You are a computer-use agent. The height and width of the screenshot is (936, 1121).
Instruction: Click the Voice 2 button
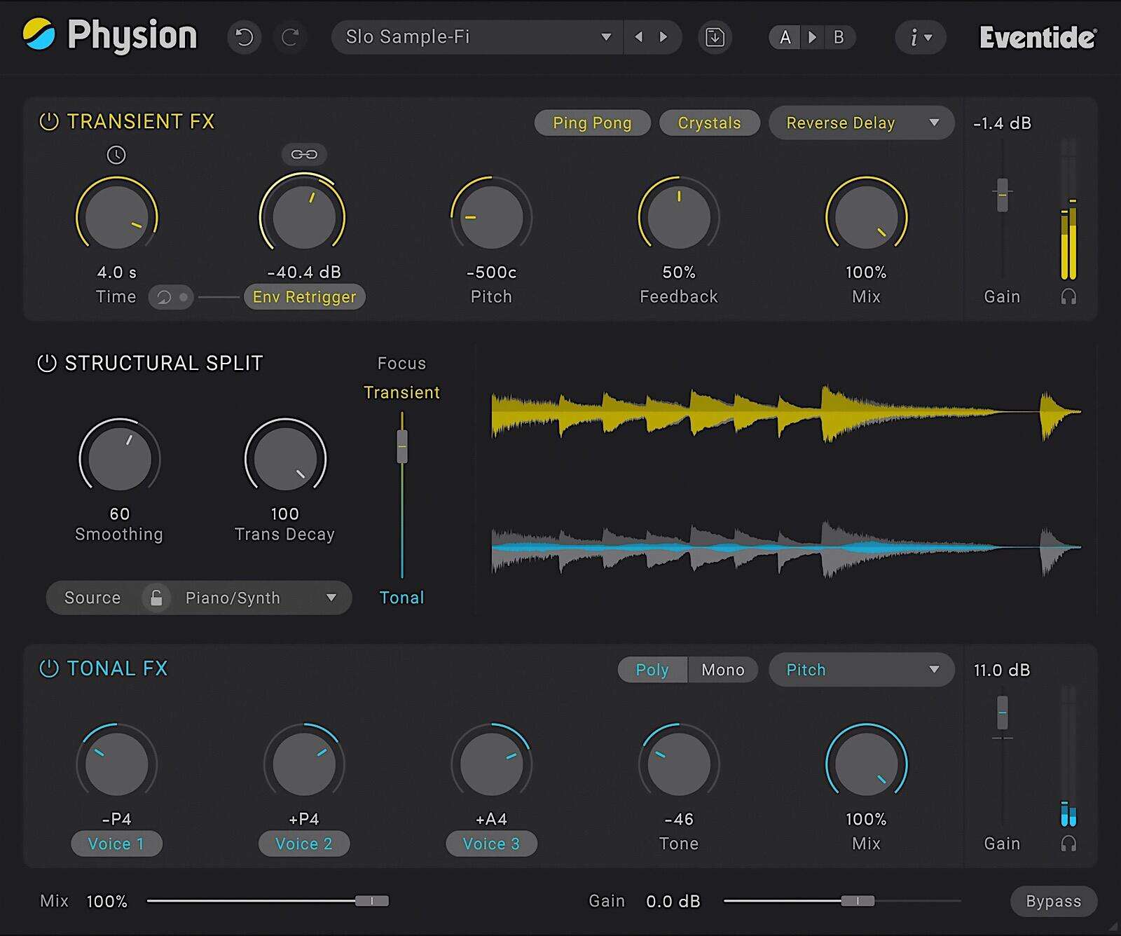304,844
